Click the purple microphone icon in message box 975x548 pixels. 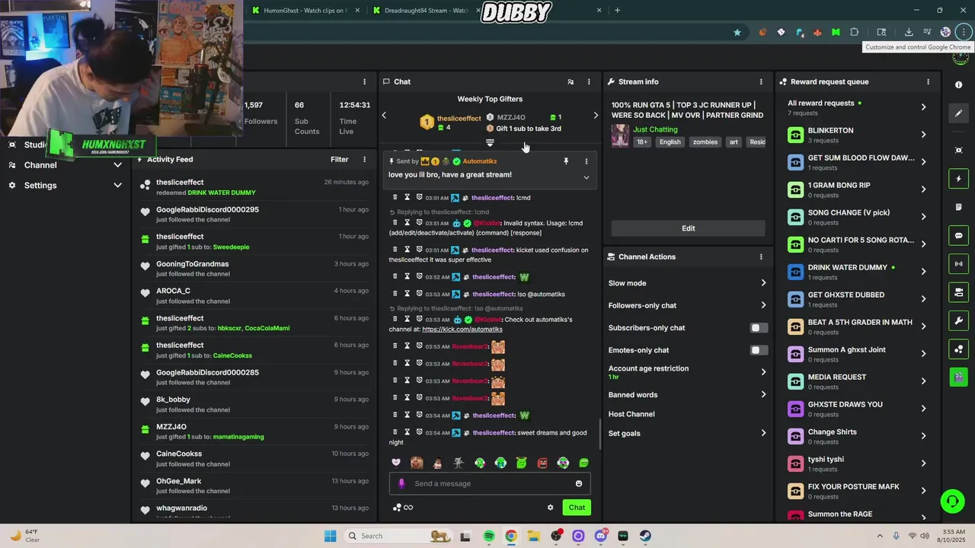coord(402,483)
